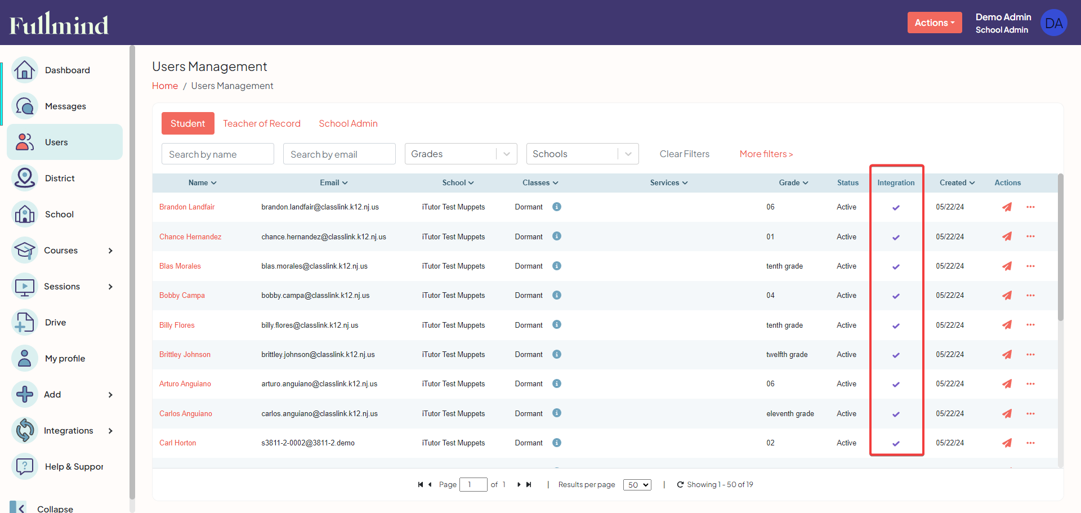Sort by the Services column header
The image size is (1081, 513).
[x=669, y=182]
